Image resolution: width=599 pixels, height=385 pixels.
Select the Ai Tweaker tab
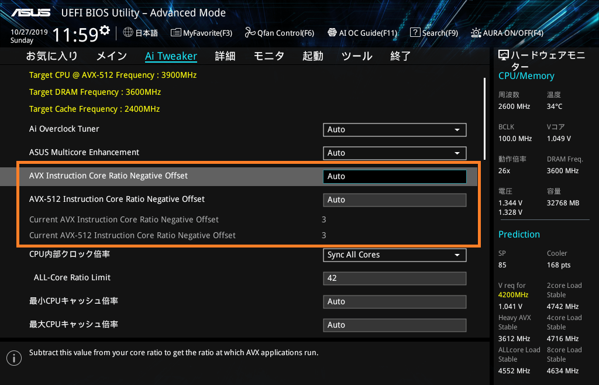click(171, 56)
